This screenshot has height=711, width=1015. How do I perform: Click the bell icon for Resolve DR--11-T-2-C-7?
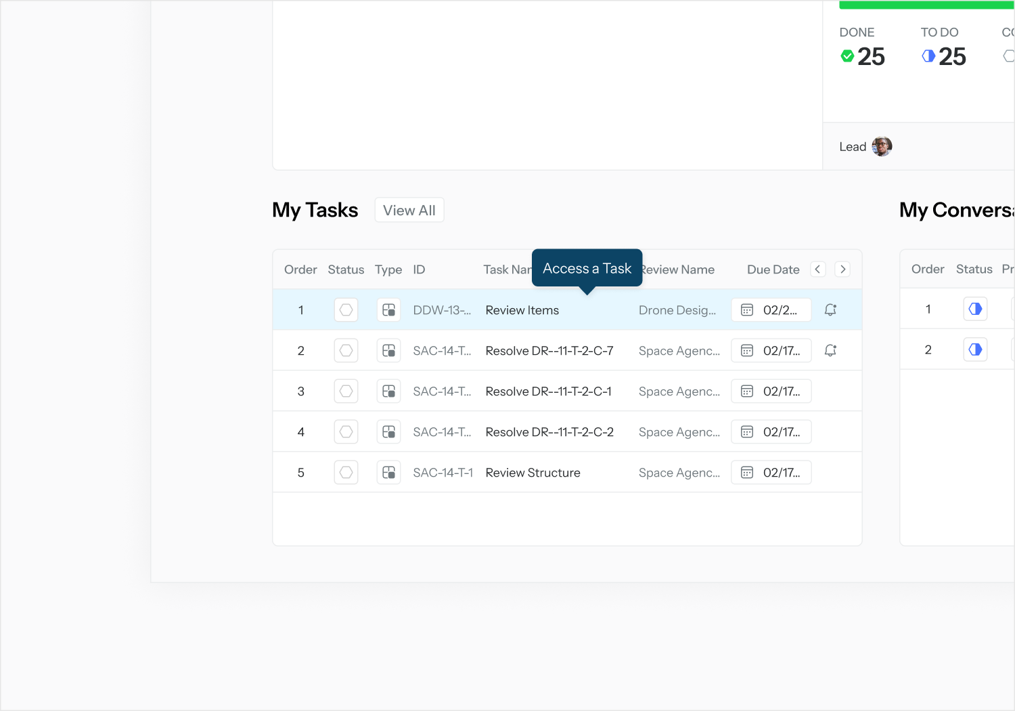coord(830,351)
